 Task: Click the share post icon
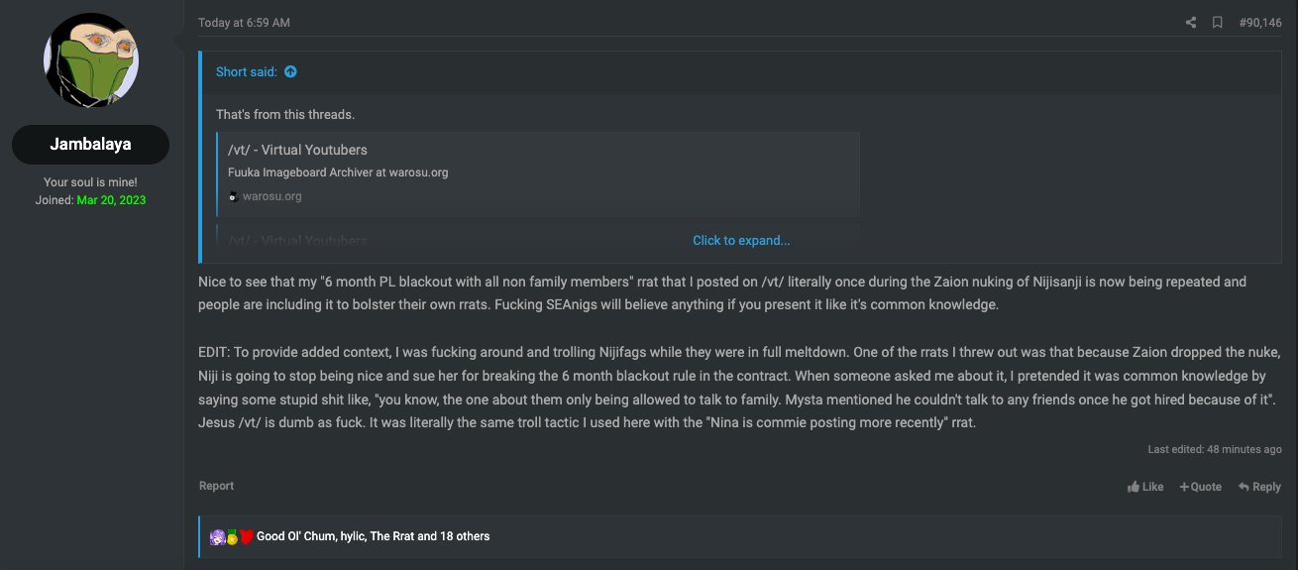[1191, 23]
